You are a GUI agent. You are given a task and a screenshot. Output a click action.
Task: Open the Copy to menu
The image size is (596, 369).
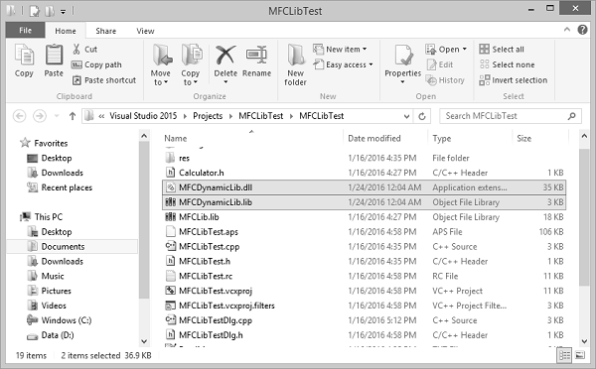[x=190, y=64]
